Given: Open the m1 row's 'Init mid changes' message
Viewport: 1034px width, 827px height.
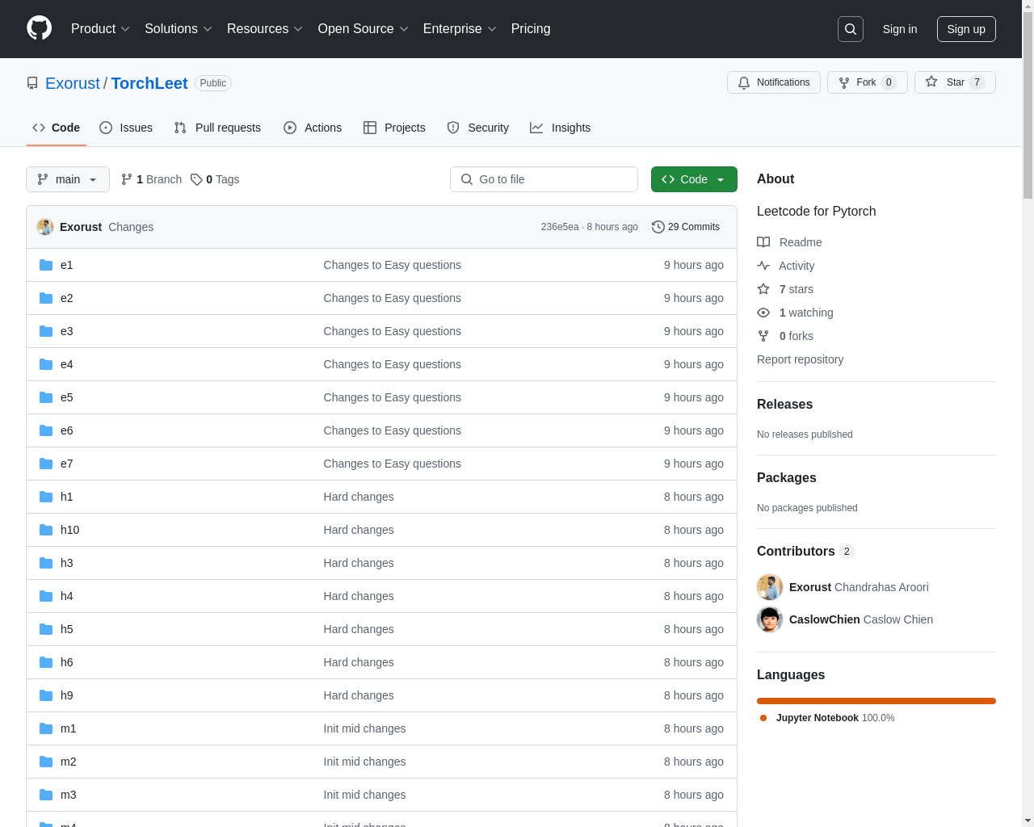Looking at the screenshot, I should click(x=365, y=728).
